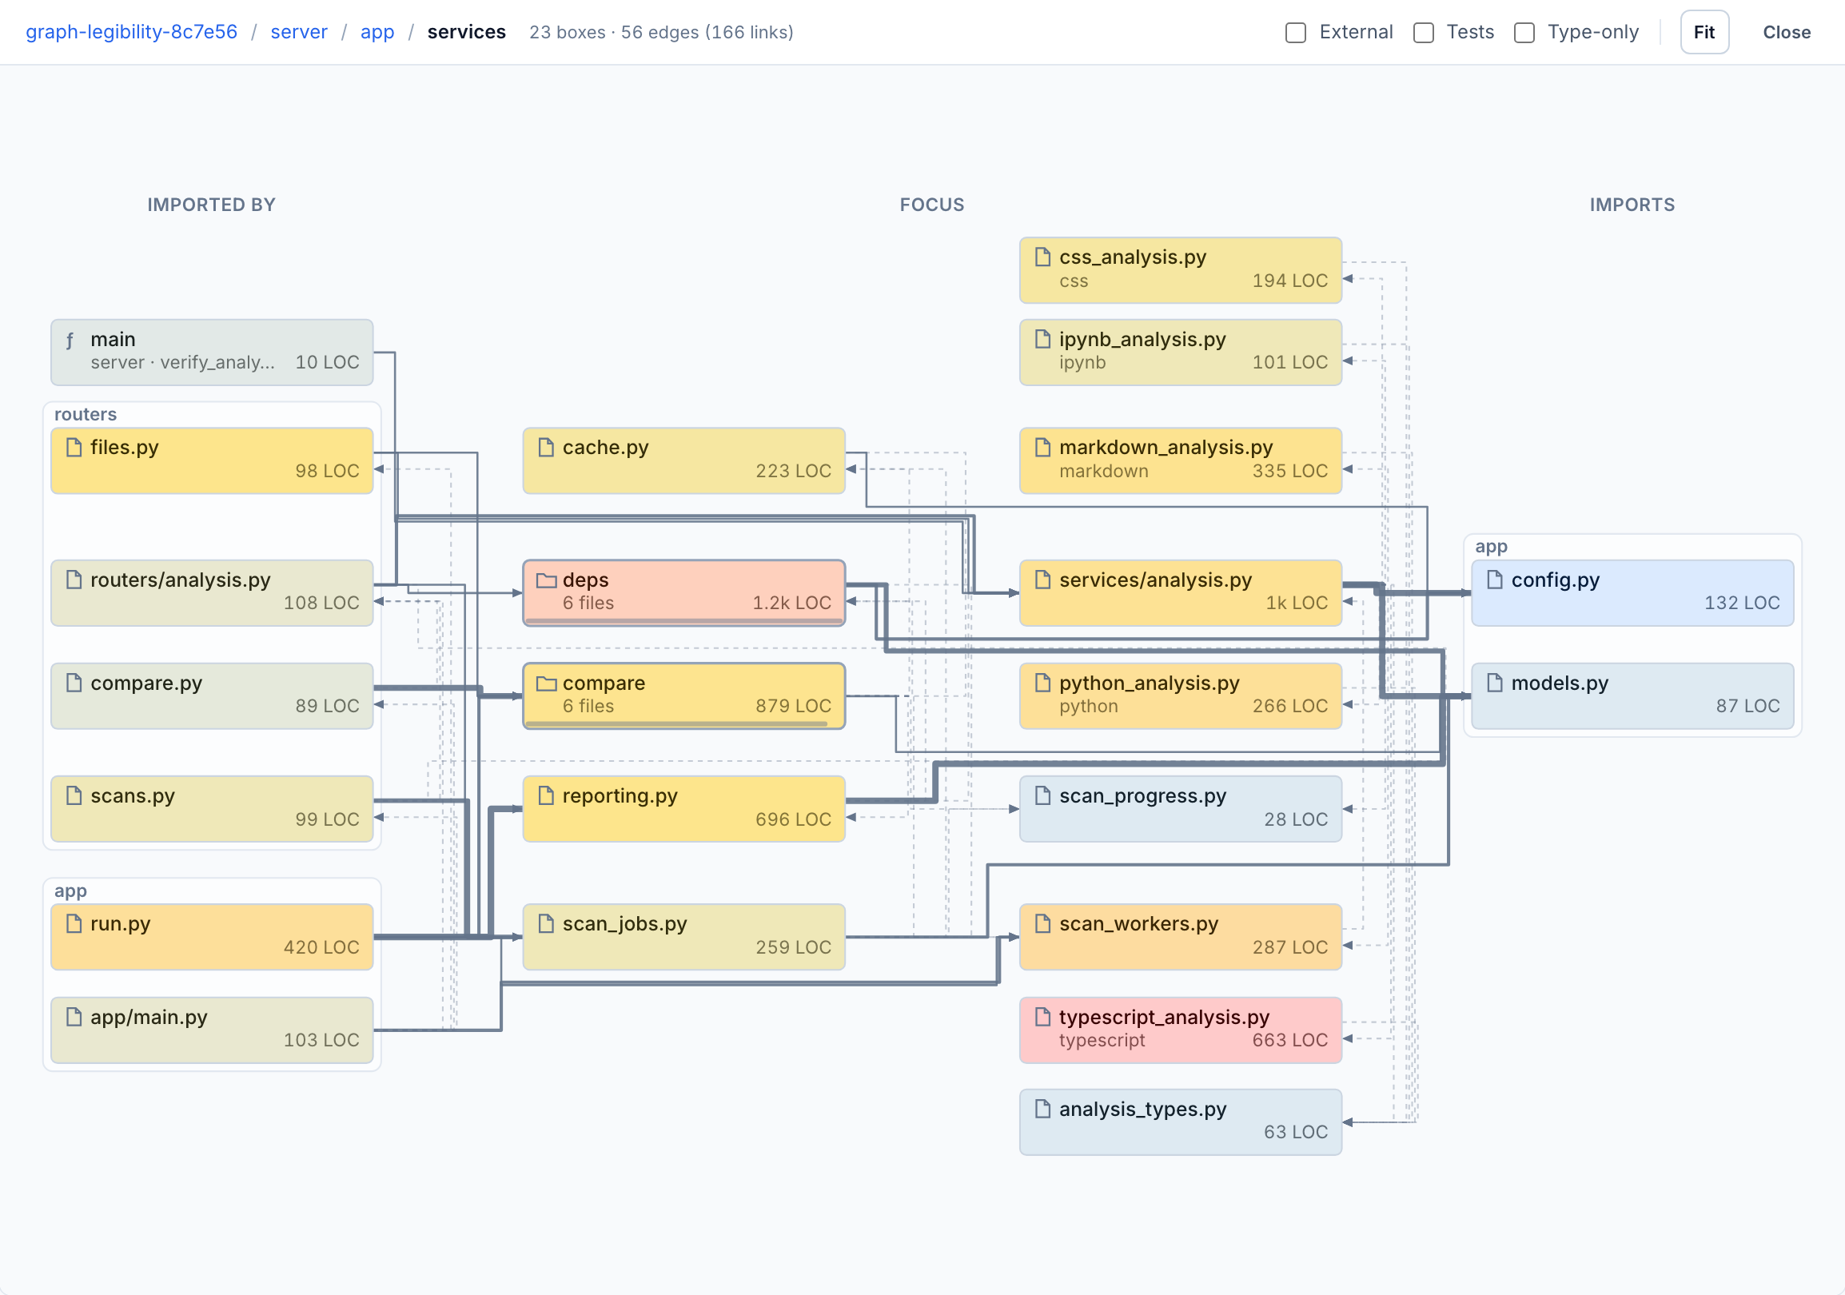Click the file icon on files.py box
Screen dimensions: 1845x1295
[x=74, y=448]
